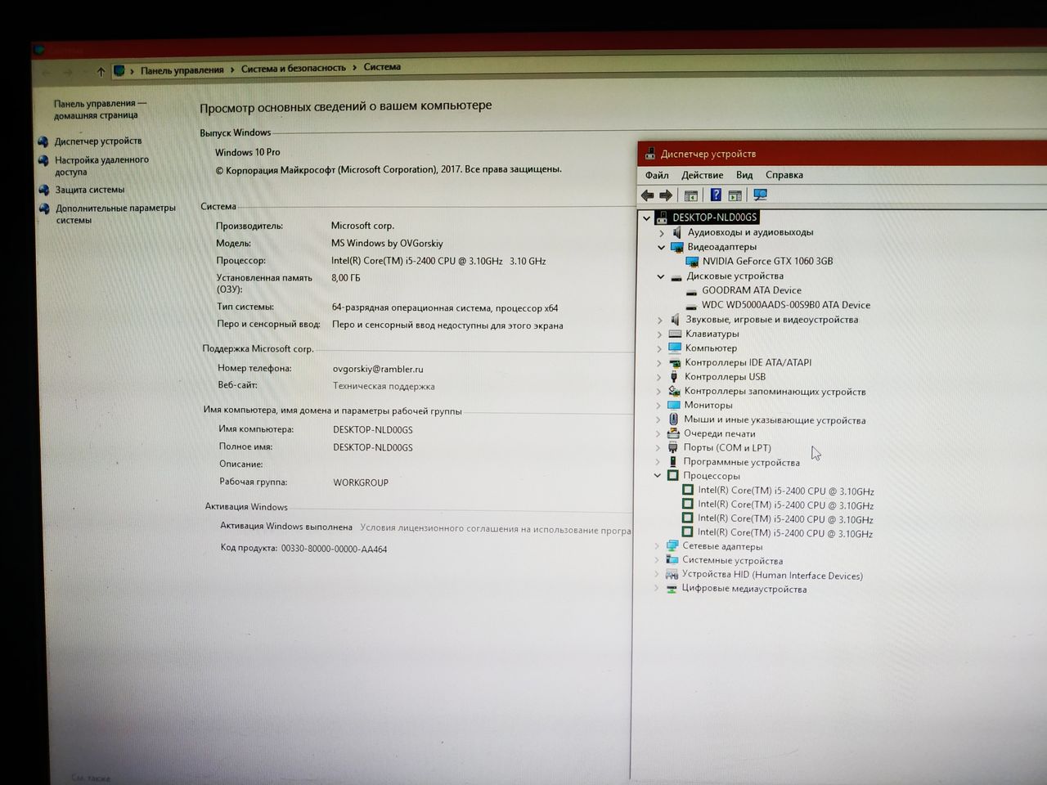Open Настройка удаленного доступа link
Viewport: 1047px width, 785px height.
click(x=102, y=166)
